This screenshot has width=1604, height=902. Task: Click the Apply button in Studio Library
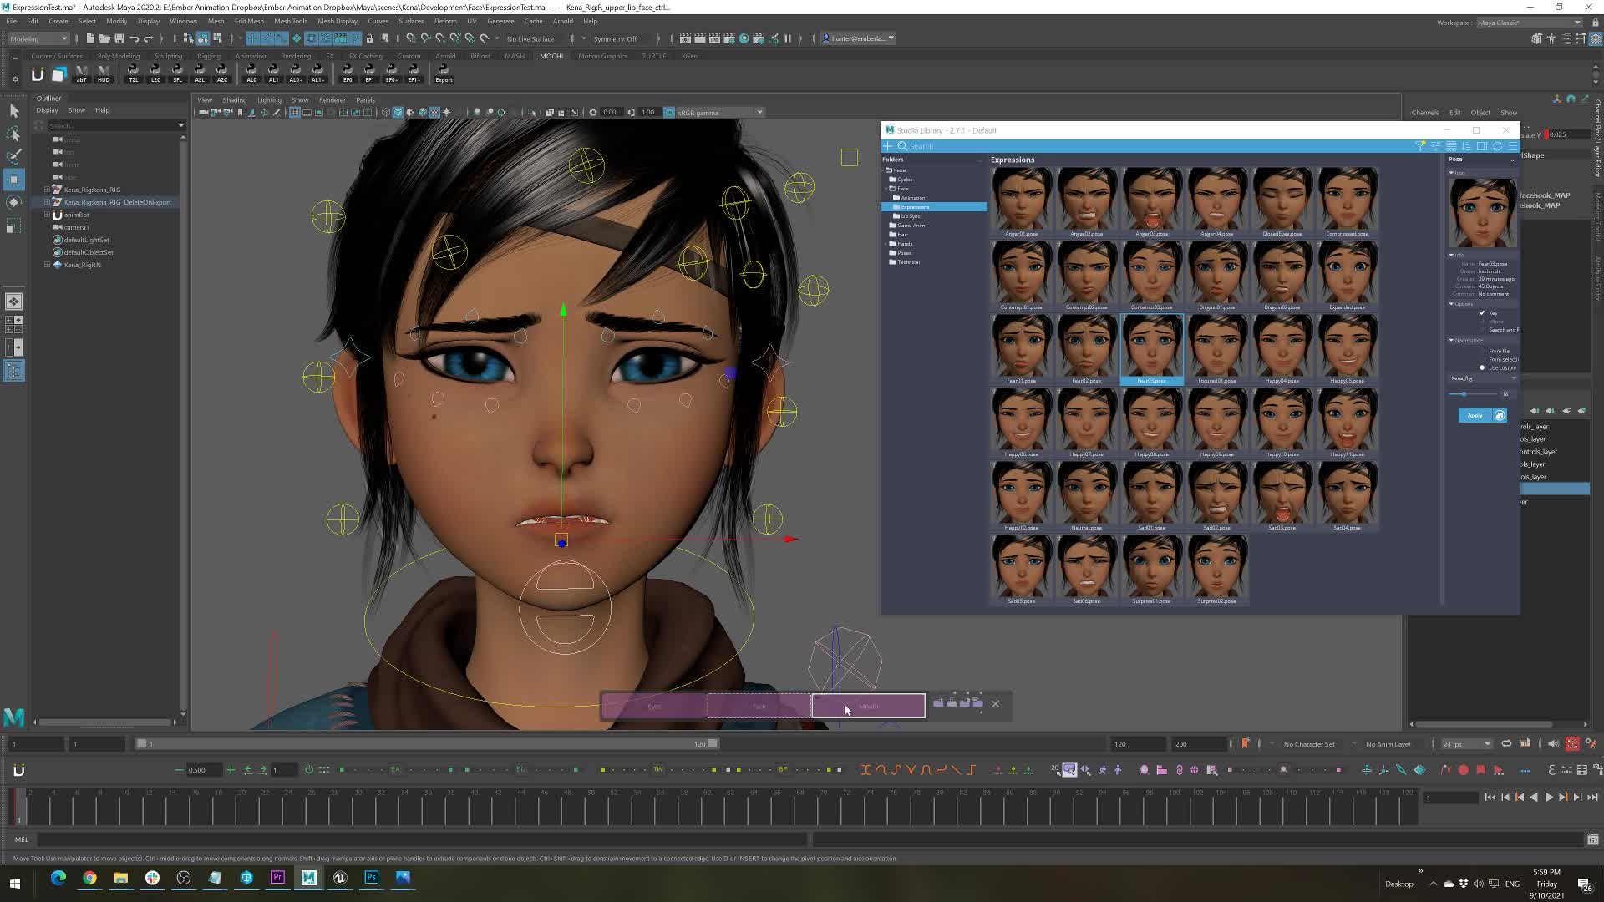pyautogui.click(x=1475, y=415)
